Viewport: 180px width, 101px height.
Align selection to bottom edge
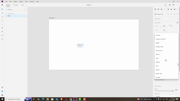pos(161,9)
